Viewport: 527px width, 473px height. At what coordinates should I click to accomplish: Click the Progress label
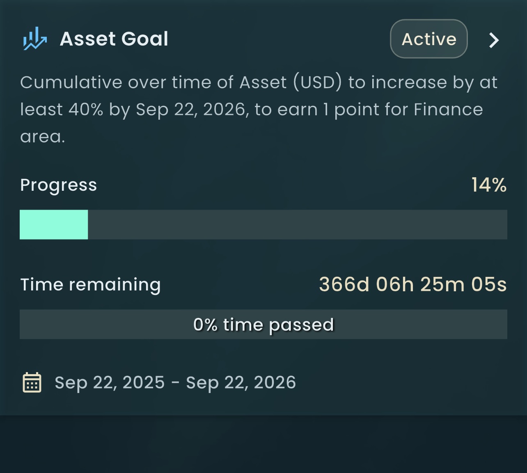click(58, 185)
